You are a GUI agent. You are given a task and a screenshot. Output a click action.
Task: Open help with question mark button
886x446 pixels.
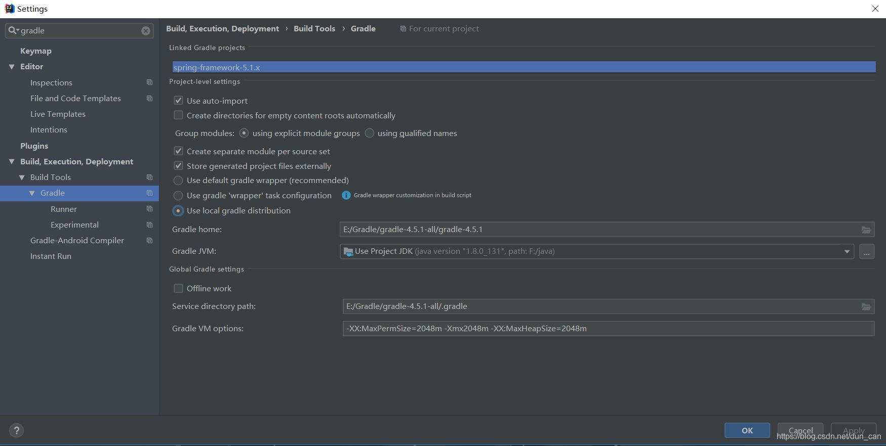(x=16, y=430)
